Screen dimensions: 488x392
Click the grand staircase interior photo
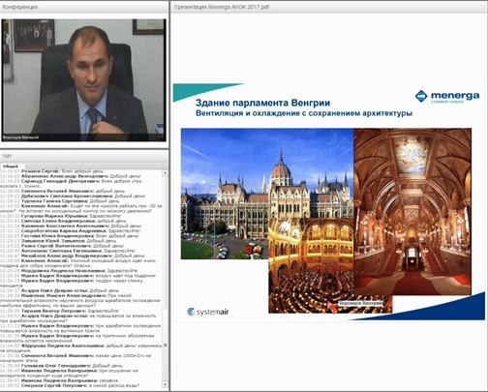click(x=412, y=211)
